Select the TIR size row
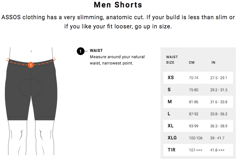Image resolution: width=237 pixels, height=160 pixels. 198,150
